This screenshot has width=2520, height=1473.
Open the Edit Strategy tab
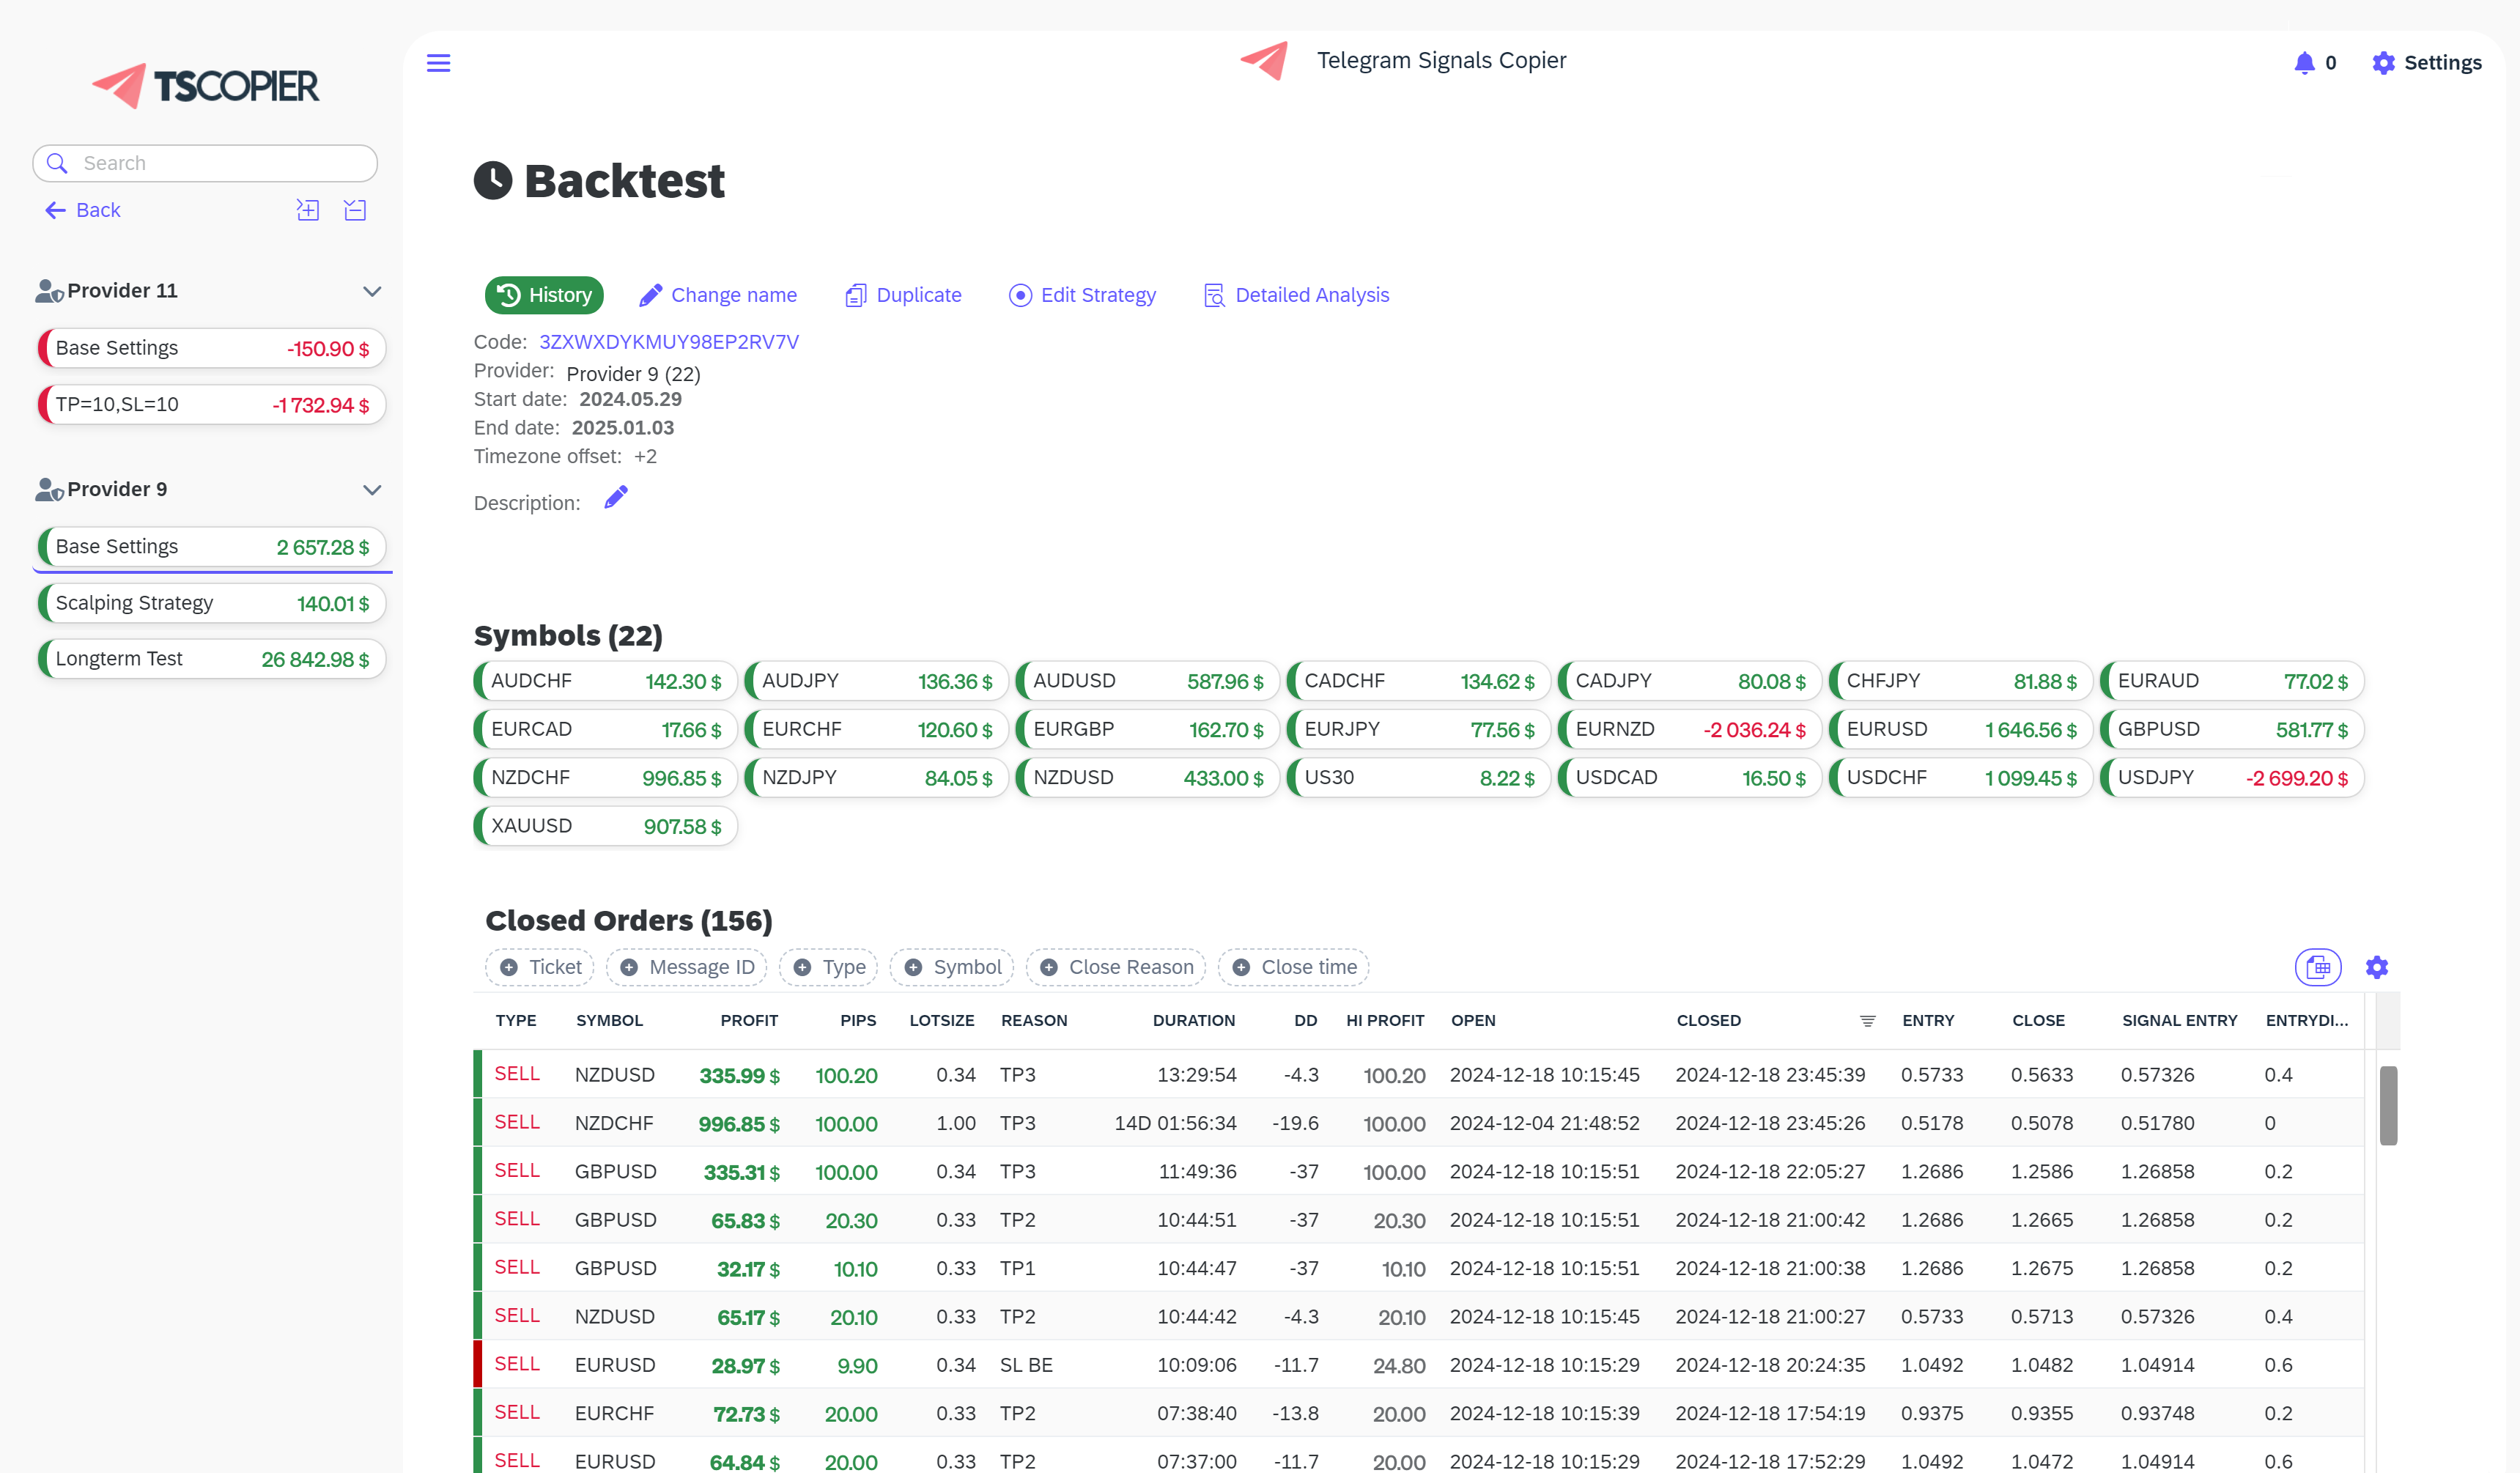tap(1081, 295)
